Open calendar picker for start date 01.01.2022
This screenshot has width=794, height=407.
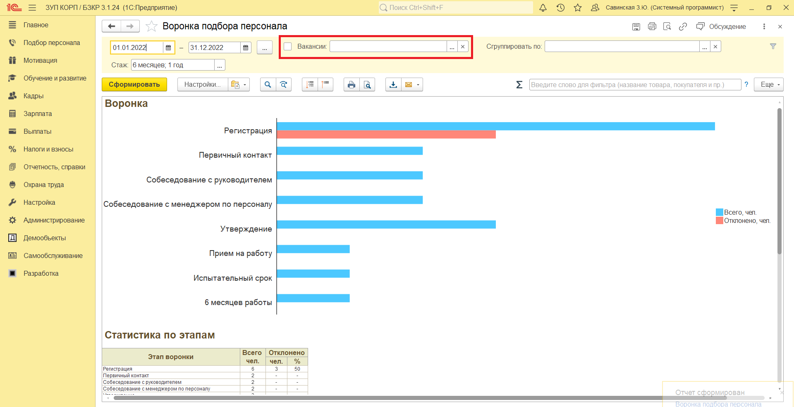pos(168,48)
